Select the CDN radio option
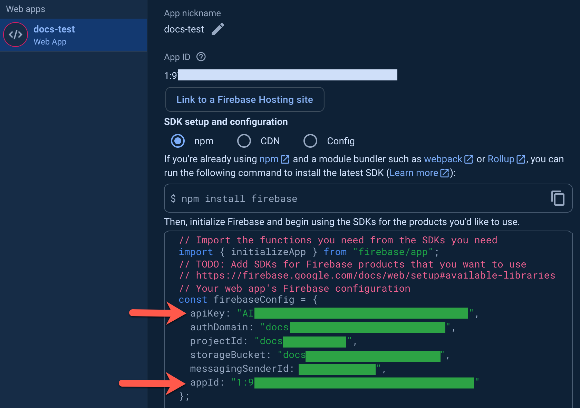Screen dimensions: 580x408 click(x=244, y=141)
